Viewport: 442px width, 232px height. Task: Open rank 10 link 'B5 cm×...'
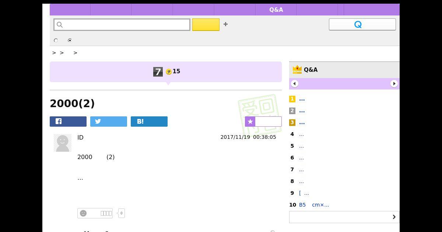[x=314, y=205]
